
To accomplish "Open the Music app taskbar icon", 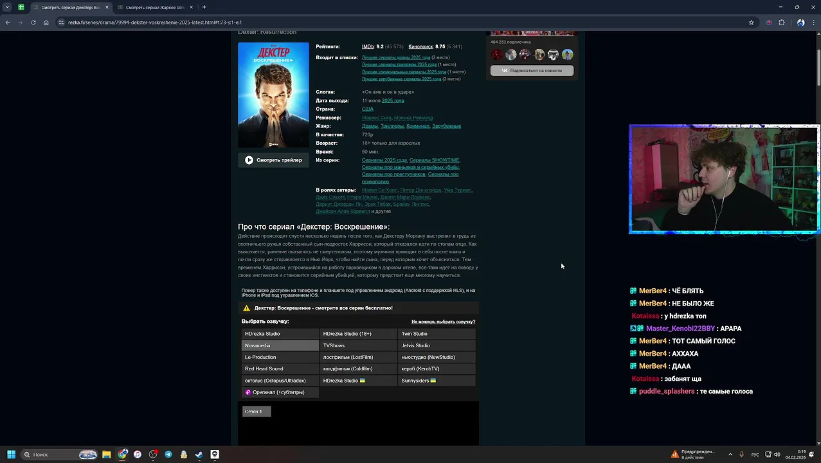I will tap(138, 455).
